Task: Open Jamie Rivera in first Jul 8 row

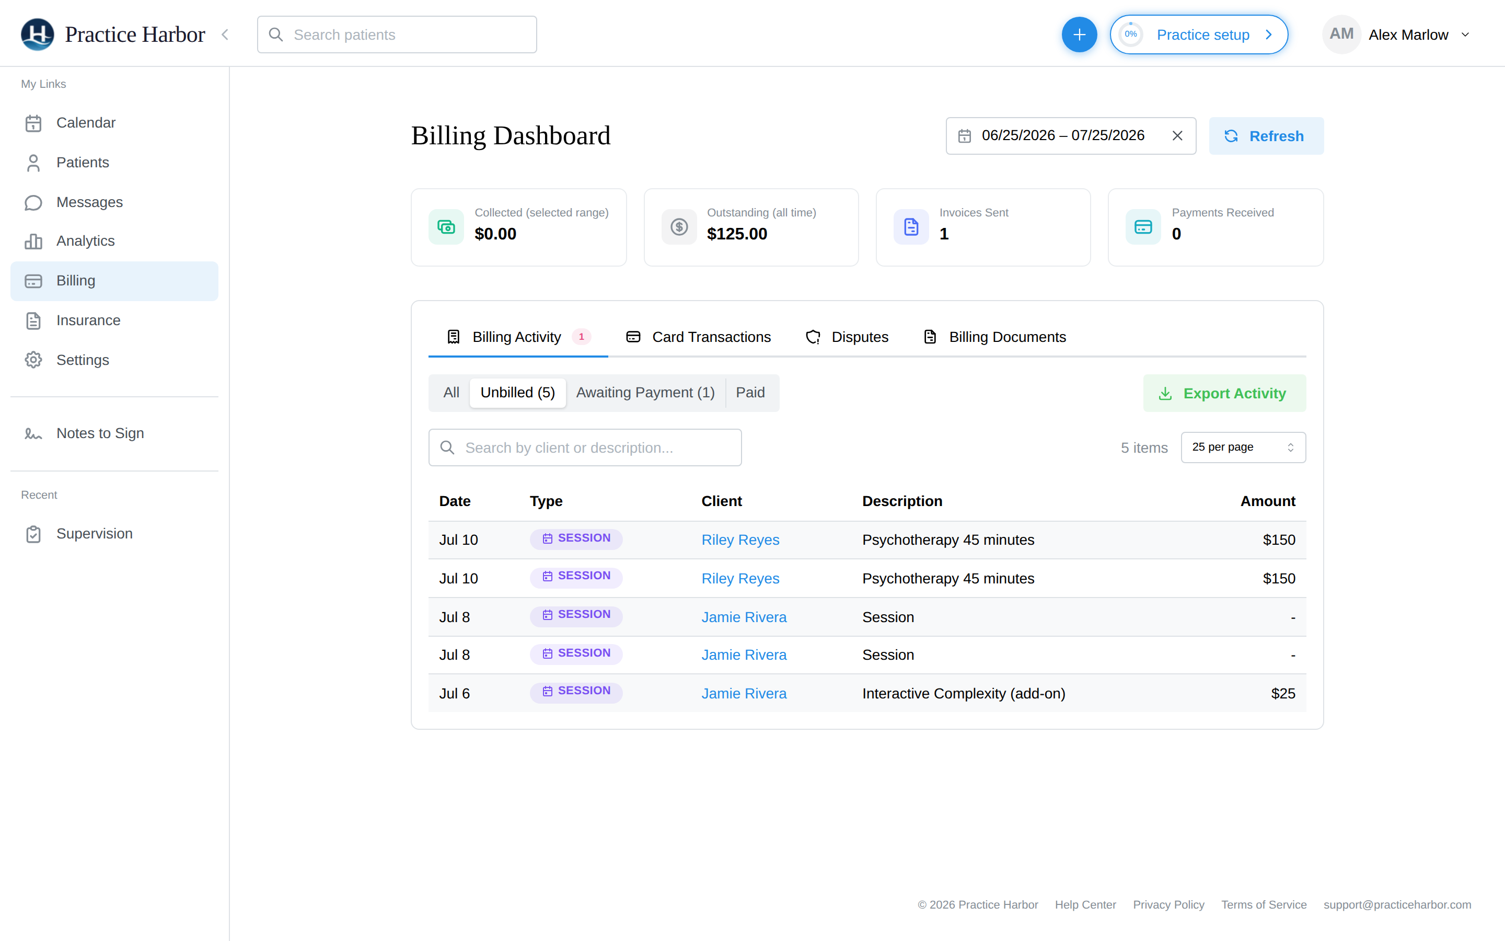Action: [x=744, y=617]
